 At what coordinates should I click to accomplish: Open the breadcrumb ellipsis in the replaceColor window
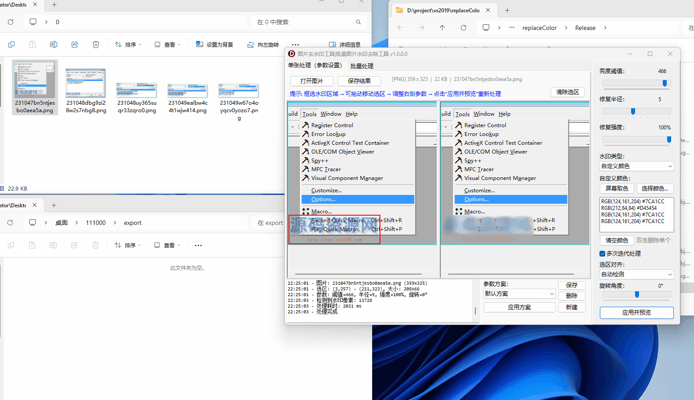click(x=512, y=28)
